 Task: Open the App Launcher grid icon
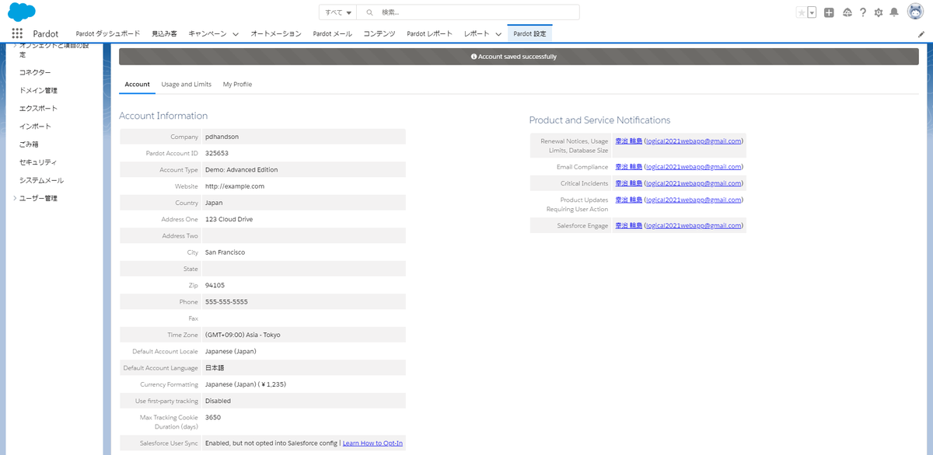17,33
